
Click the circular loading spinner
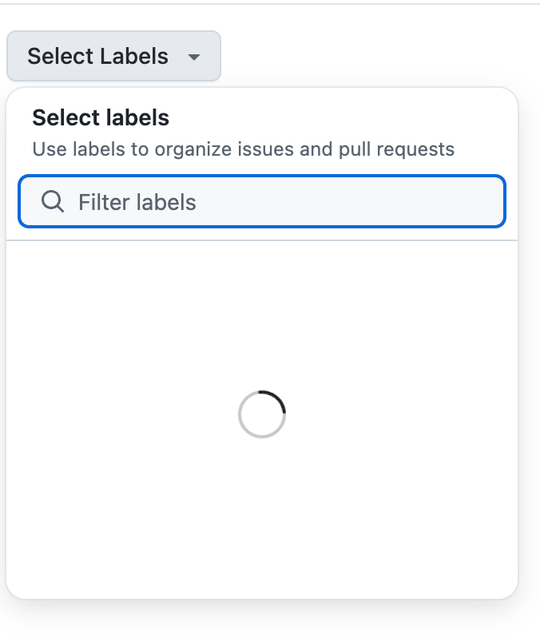[262, 414]
